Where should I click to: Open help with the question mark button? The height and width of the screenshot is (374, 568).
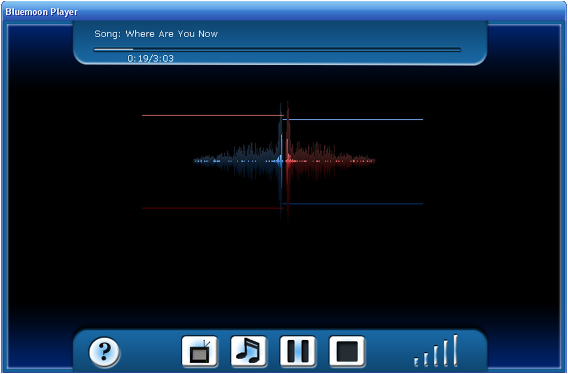coord(104,351)
